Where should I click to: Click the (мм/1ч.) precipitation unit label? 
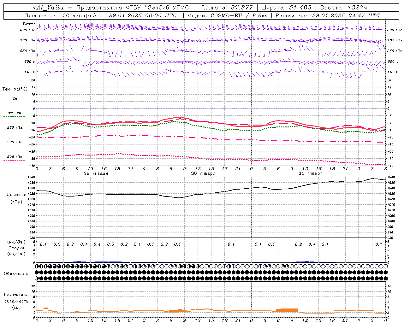point(16,254)
